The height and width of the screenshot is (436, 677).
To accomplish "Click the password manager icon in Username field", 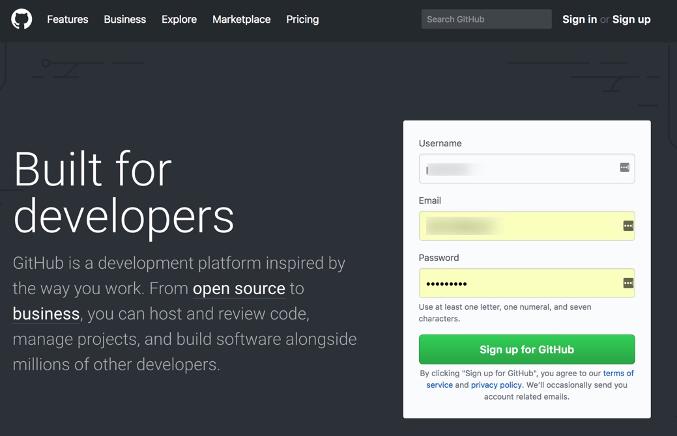I will (624, 168).
